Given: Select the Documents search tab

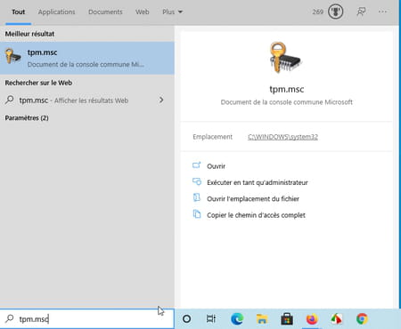Looking at the screenshot, I should pyautogui.click(x=105, y=12).
